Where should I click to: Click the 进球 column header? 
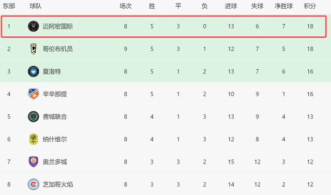click(x=231, y=6)
